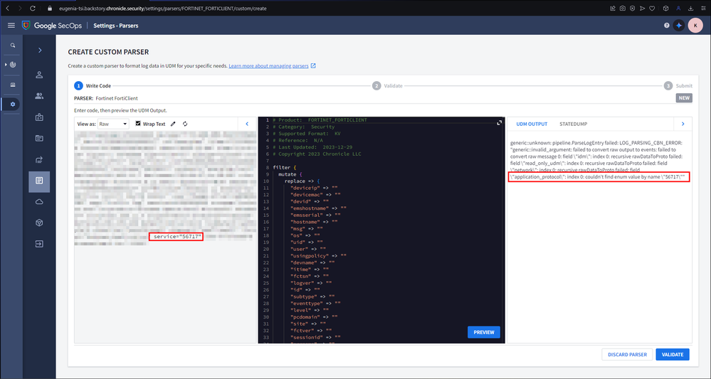Click the browser ad blocker shield icon

point(632,8)
